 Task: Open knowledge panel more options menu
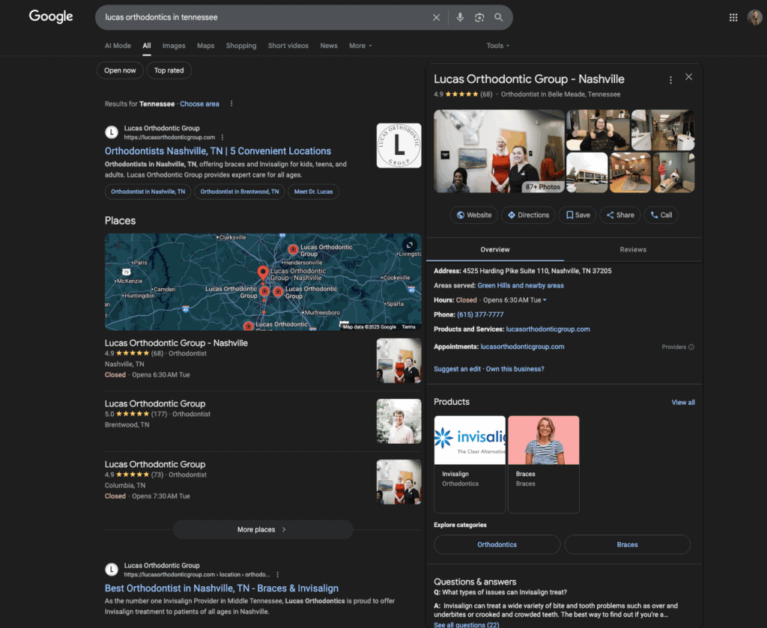tap(670, 79)
